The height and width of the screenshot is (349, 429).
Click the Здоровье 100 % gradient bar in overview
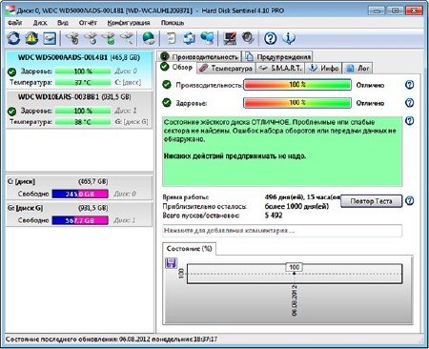coord(297,103)
